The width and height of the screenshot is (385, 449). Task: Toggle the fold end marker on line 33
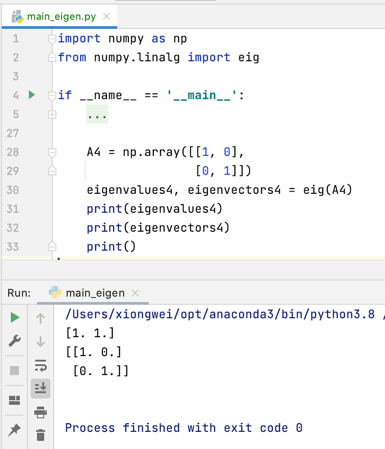[52, 247]
